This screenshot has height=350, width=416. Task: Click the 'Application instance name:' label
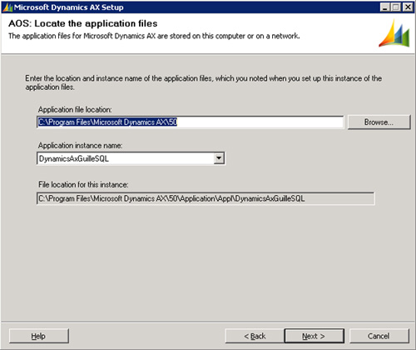tap(80, 145)
